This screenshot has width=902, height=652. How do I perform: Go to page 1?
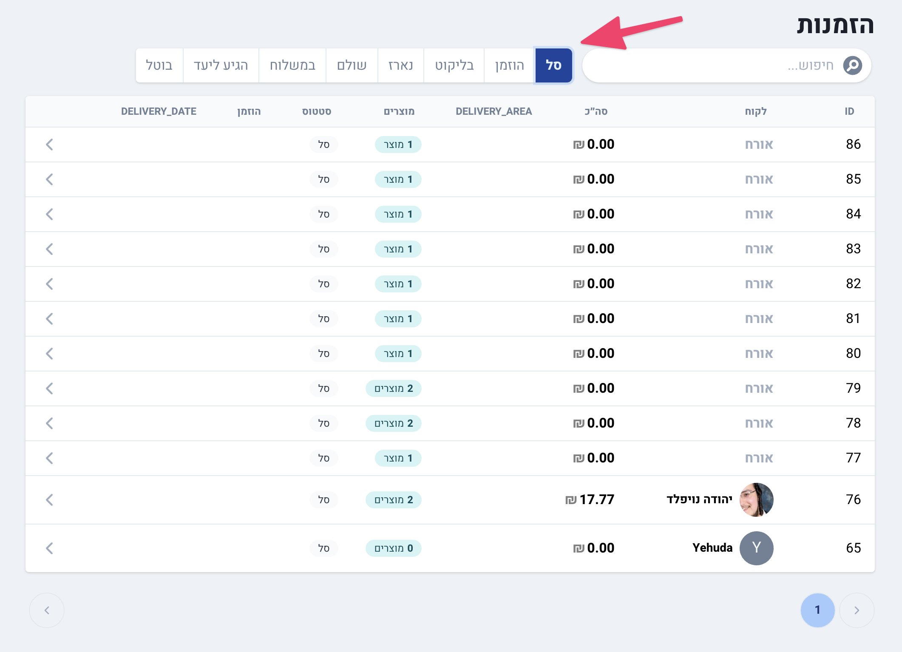pyautogui.click(x=817, y=610)
